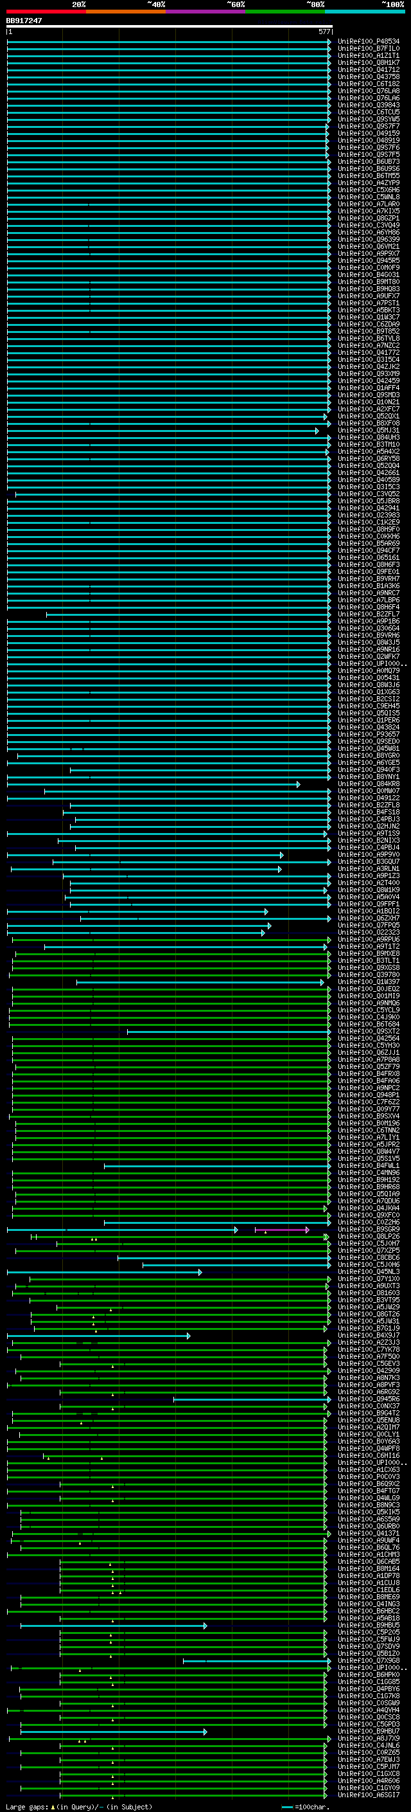Click hit label UniRef100_Q39780

(368, 974)
